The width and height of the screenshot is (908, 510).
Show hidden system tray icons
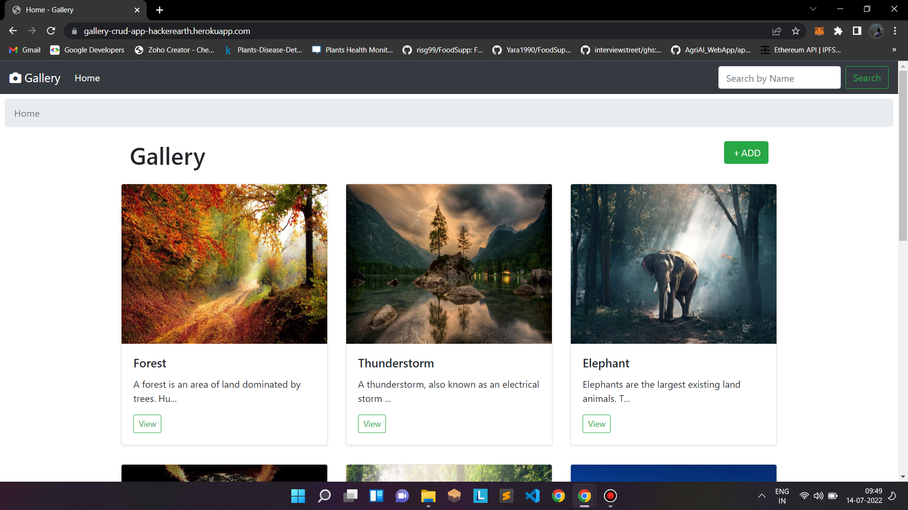pos(761,495)
